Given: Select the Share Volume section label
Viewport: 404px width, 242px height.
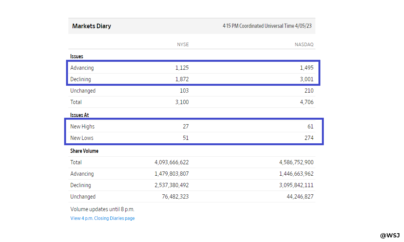Looking at the screenshot, I should click(x=84, y=151).
